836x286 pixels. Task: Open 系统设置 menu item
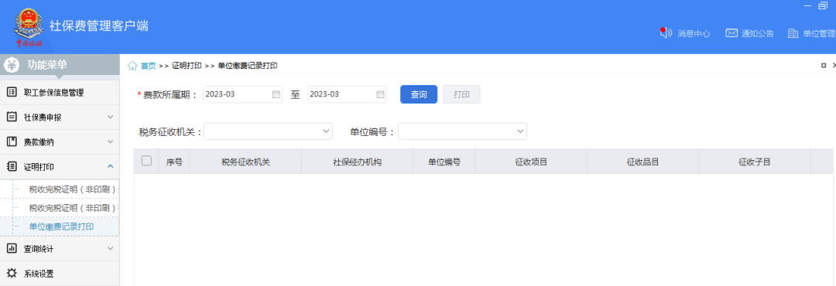click(60, 274)
